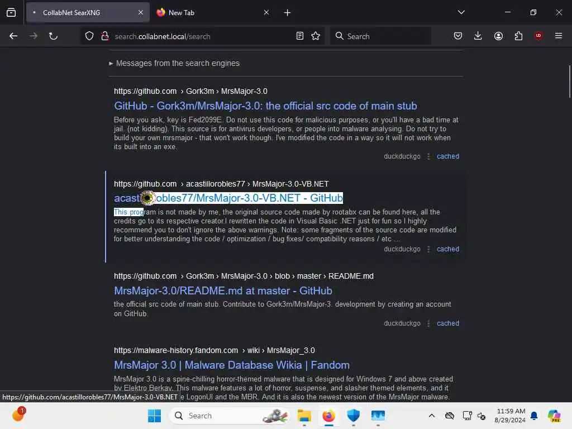Viewport: 572px width, 429px height.
Task: Open MrsMajor-3.0/README.md at master result
Action: click(x=223, y=290)
